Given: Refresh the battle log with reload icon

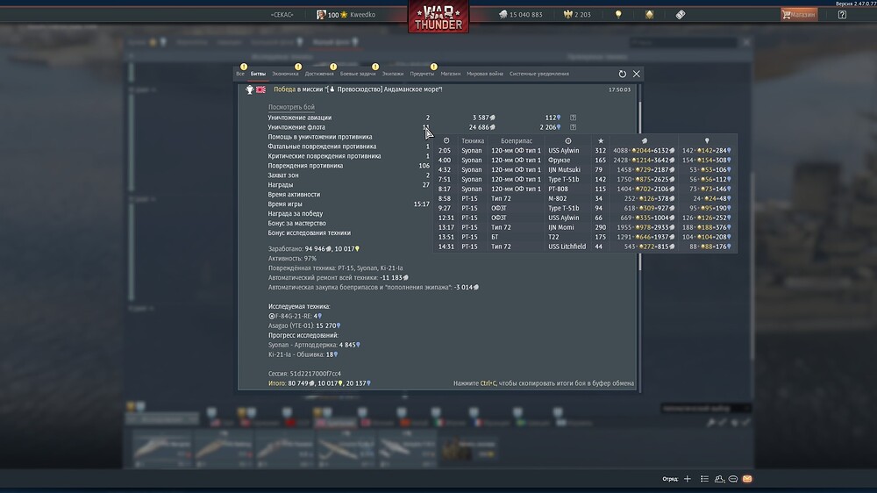Looking at the screenshot, I should pyautogui.click(x=623, y=74).
